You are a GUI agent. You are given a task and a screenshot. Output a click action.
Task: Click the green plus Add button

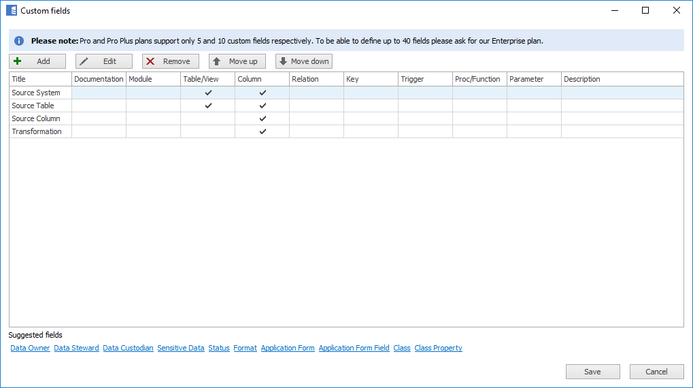[x=37, y=61]
